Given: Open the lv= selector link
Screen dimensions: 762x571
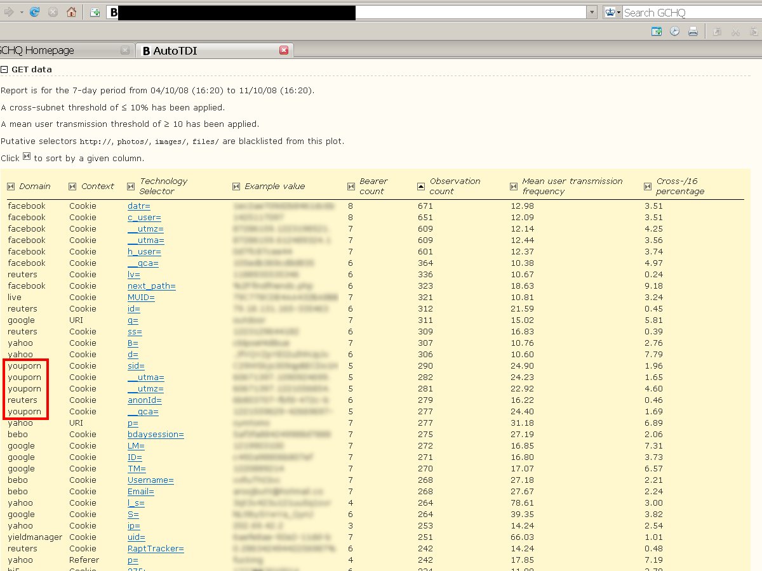Looking at the screenshot, I should point(134,275).
